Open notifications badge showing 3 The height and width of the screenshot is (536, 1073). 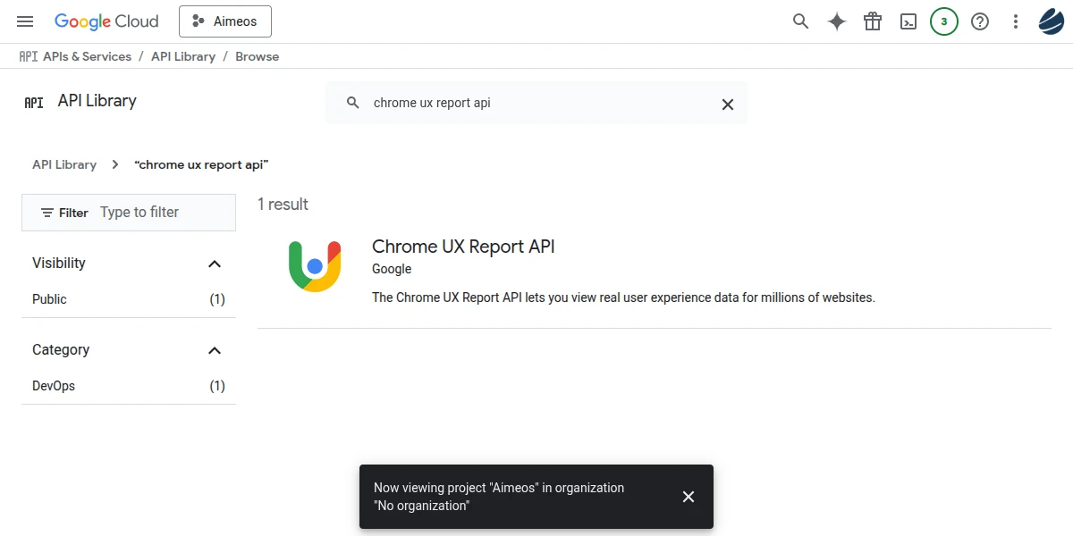pos(944,21)
